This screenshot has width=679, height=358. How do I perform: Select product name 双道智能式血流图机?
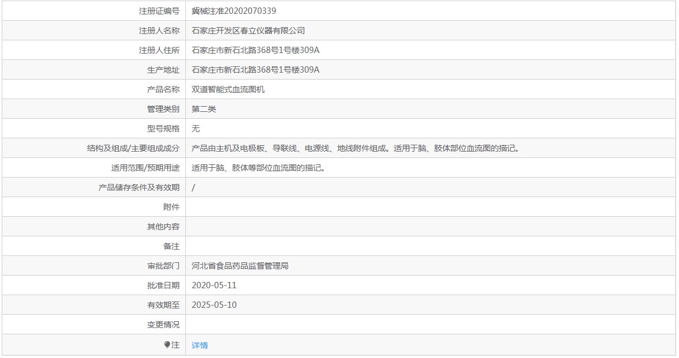[227, 89]
